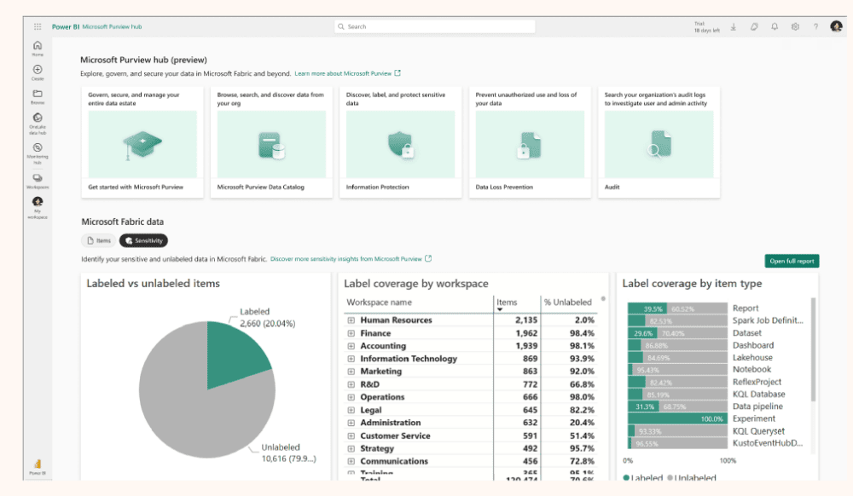The height and width of the screenshot is (496, 853).
Task: Open My workspace in sidebar
Action: point(38,208)
